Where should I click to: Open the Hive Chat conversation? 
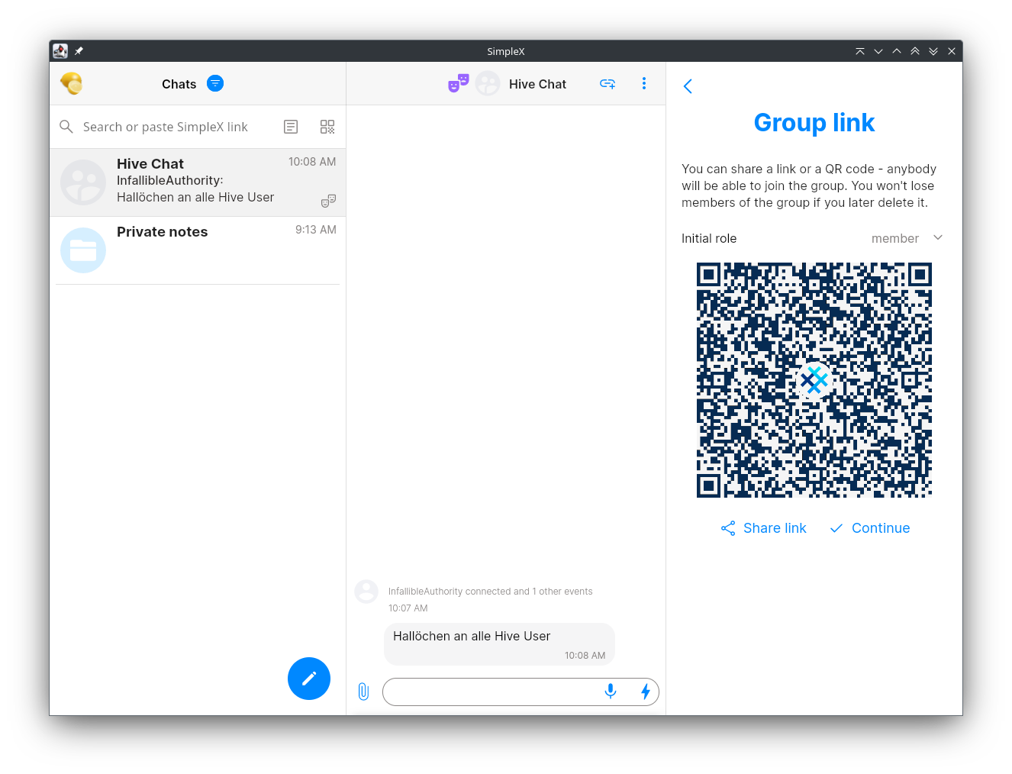(x=198, y=182)
